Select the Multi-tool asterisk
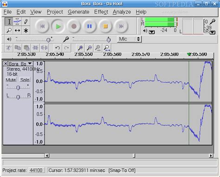Screen dimensions: 220x177 (26, 30)
